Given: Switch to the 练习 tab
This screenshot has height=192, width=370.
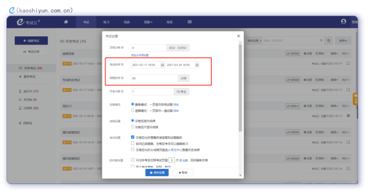Looking at the screenshot, I should [106, 22].
